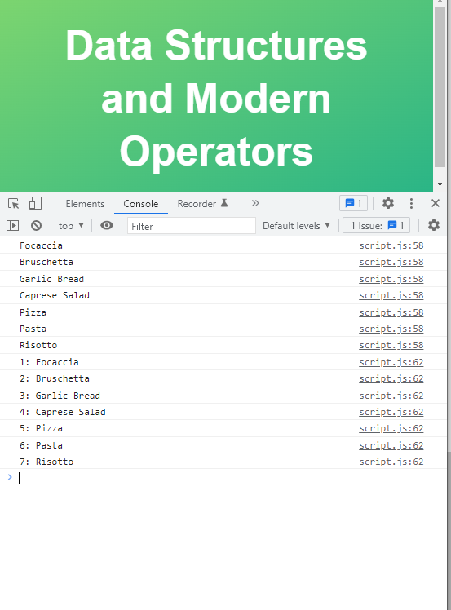Open script.js:58 link for Pizza row

click(x=391, y=312)
